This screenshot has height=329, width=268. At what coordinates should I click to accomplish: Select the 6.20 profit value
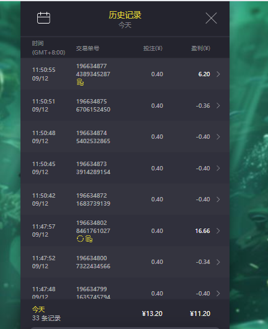pyautogui.click(x=204, y=74)
